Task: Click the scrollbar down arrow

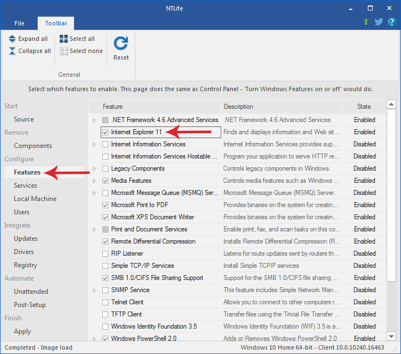Action: coord(391,336)
